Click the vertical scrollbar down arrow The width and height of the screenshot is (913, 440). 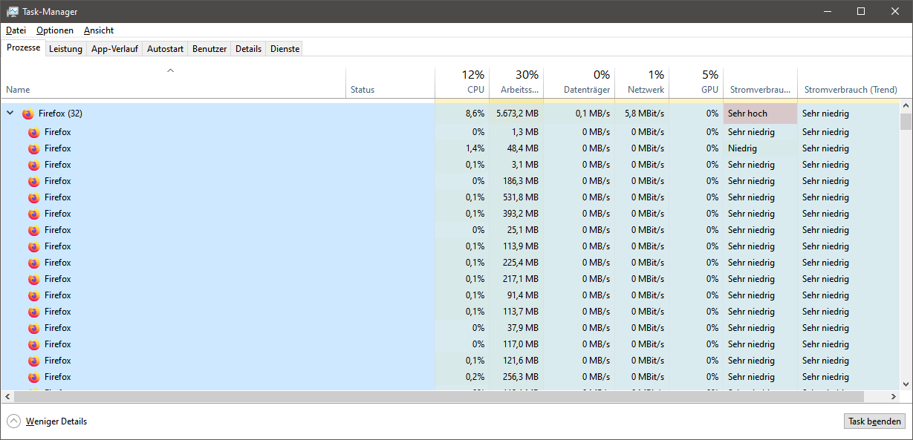click(906, 384)
